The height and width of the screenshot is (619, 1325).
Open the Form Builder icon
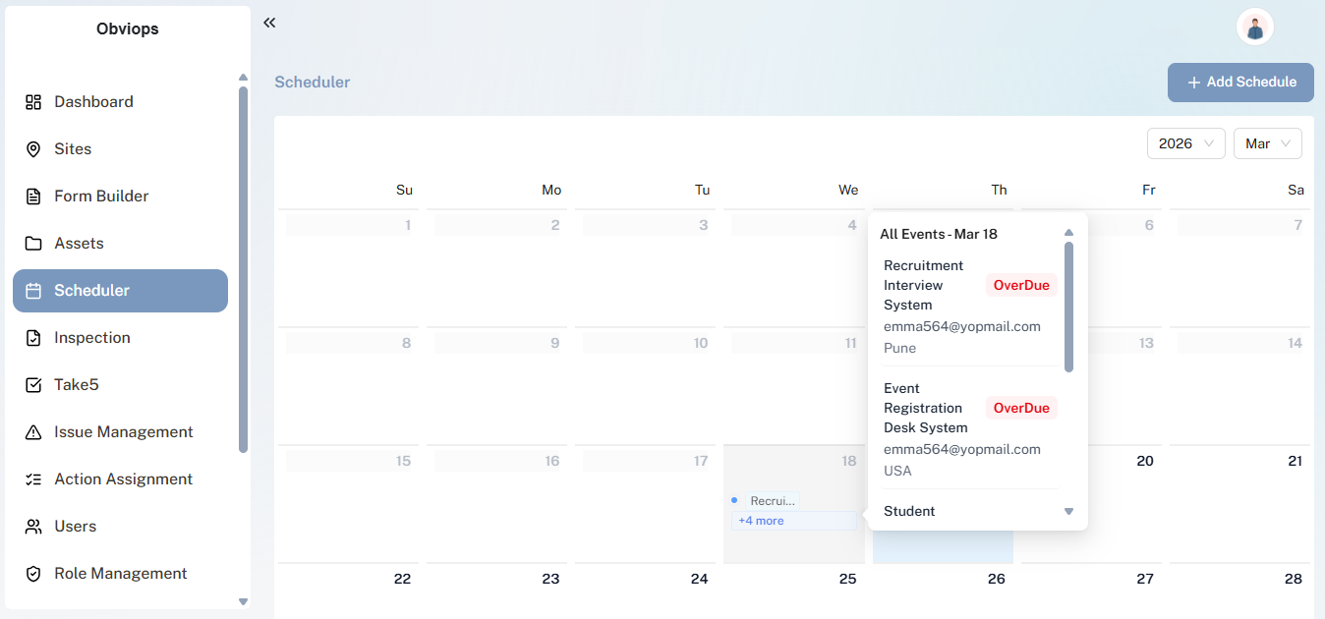click(x=33, y=196)
